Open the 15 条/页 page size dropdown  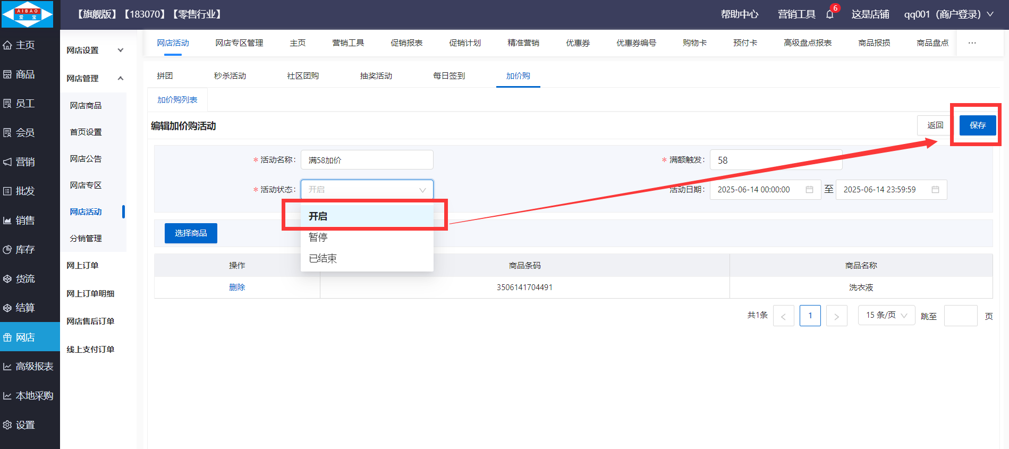pyautogui.click(x=886, y=315)
